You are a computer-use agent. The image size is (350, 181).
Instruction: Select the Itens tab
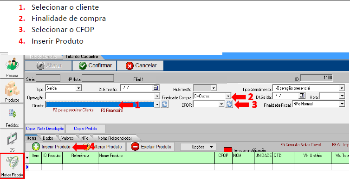31,138
